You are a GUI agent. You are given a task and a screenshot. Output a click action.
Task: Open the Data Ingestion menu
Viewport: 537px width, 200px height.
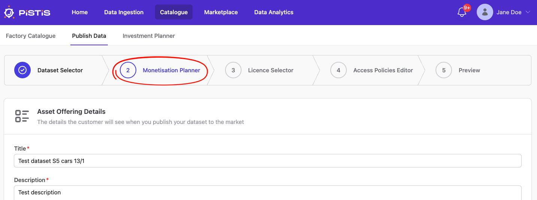(x=124, y=12)
